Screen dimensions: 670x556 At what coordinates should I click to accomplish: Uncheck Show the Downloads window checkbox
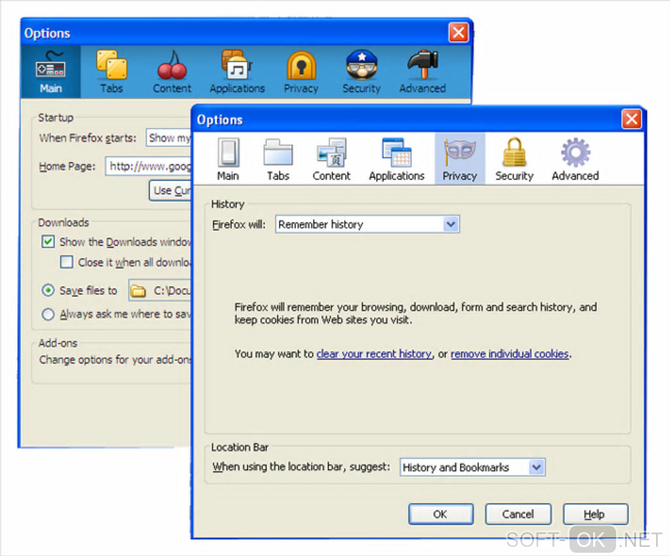click(48, 242)
